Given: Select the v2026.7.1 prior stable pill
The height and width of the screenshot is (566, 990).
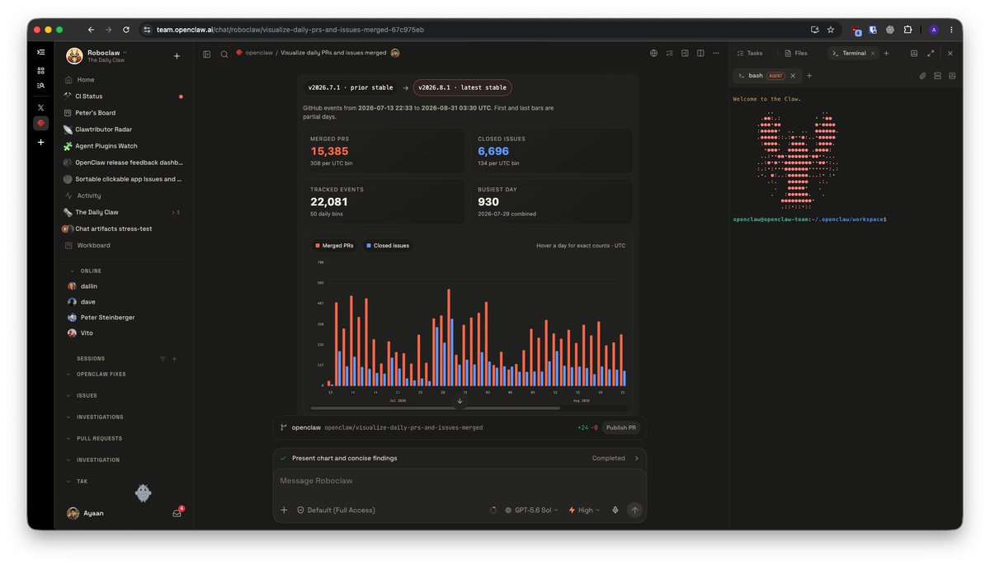Looking at the screenshot, I should [x=350, y=87].
